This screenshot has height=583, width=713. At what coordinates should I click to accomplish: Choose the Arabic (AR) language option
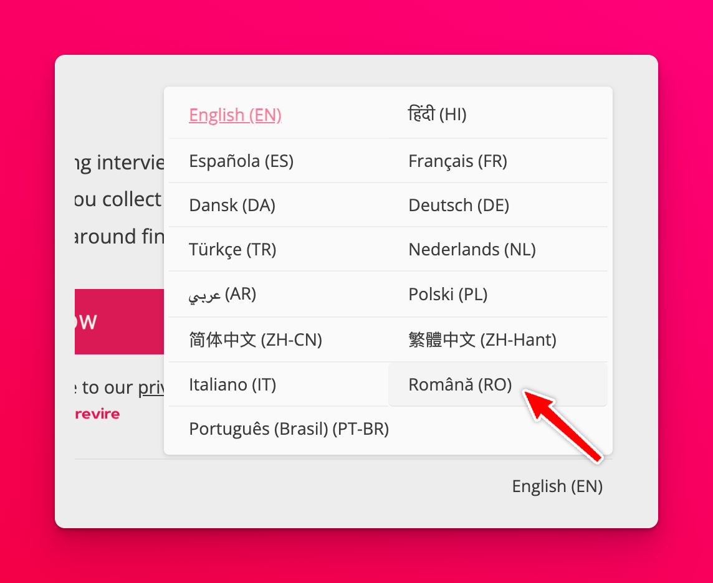tap(223, 295)
